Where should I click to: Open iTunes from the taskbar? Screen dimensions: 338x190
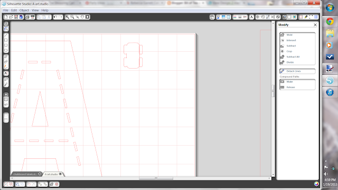coord(330,92)
